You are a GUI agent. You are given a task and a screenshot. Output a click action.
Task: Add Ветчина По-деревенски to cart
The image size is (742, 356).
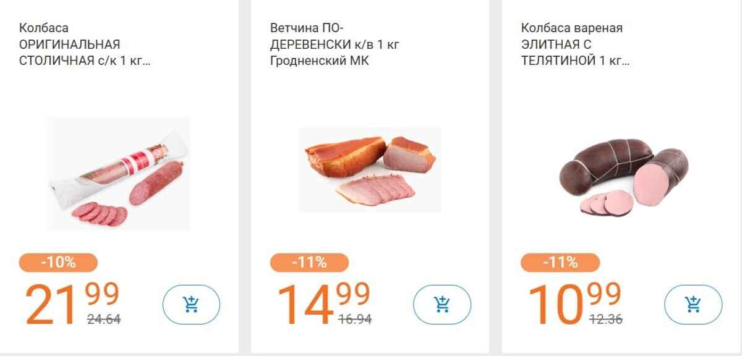pos(442,304)
